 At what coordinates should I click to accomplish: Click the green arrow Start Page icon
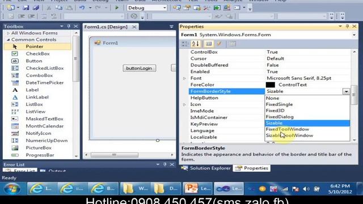tap(217, 7)
